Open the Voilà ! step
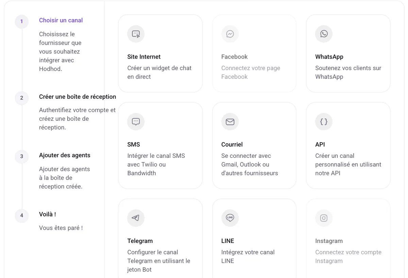The width and height of the screenshot is (408, 278). 48,214
